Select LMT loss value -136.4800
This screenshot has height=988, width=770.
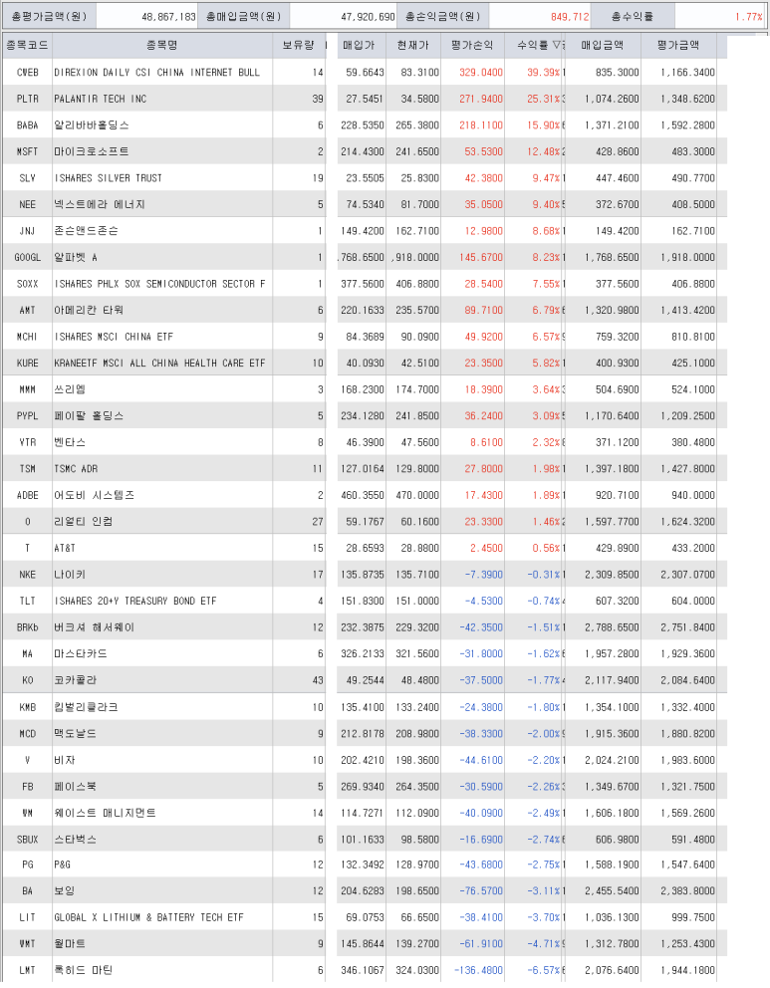click(478, 971)
